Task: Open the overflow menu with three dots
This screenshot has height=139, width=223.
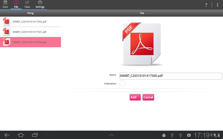Action: click(217, 5)
